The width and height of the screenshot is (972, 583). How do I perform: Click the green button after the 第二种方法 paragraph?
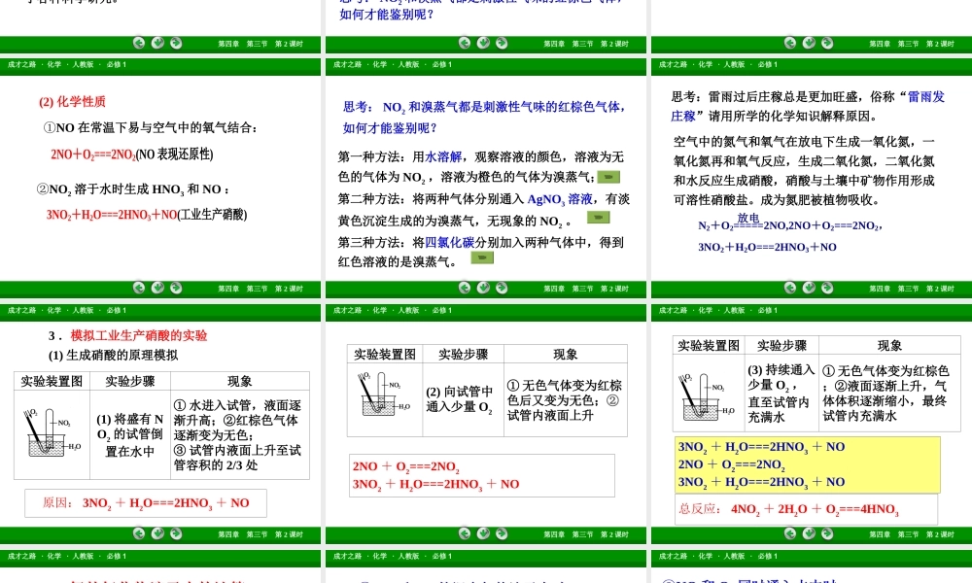coord(598,219)
